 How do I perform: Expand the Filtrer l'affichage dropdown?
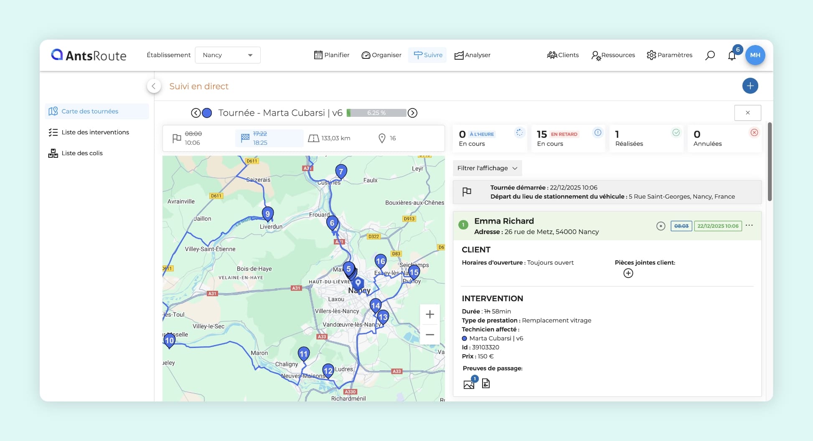coord(487,168)
